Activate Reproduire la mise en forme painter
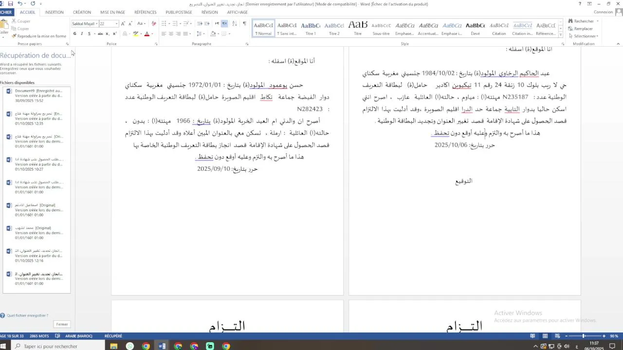The width and height of the screenshot is (623, 350). click(38, 36)
